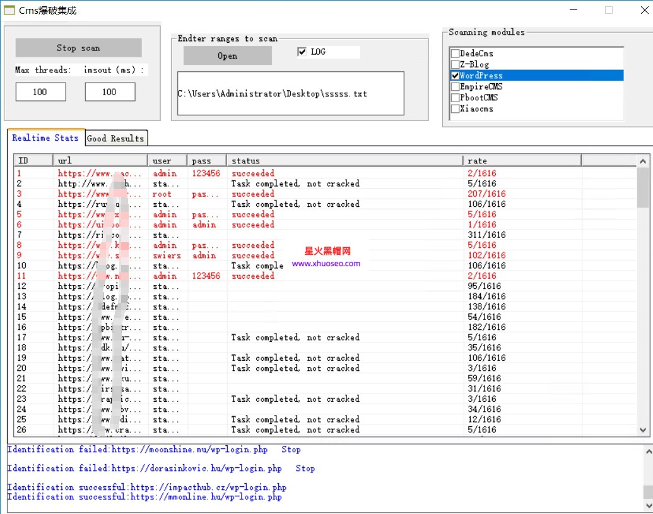The width and height of the screenshot is (653, 514).
Task: Uncheck the WordPress module checkbox
Action: (x=455, y=75)
